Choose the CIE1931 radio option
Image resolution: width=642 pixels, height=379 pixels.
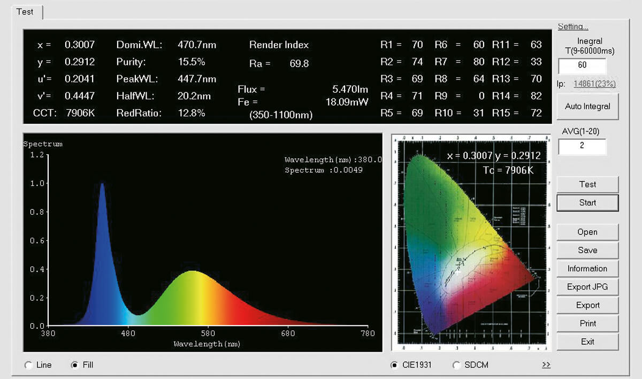pyautogui.click(x=395, y=365)
